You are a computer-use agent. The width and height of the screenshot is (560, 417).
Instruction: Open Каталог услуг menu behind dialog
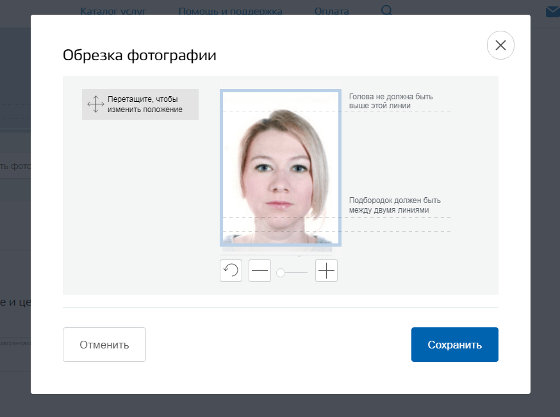point(113,11)
